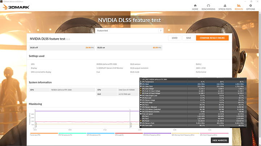Click the NVIDIA GeForce RTX 3080 sensor group header
Screen dimensions: 261x146
coord(154,79)
